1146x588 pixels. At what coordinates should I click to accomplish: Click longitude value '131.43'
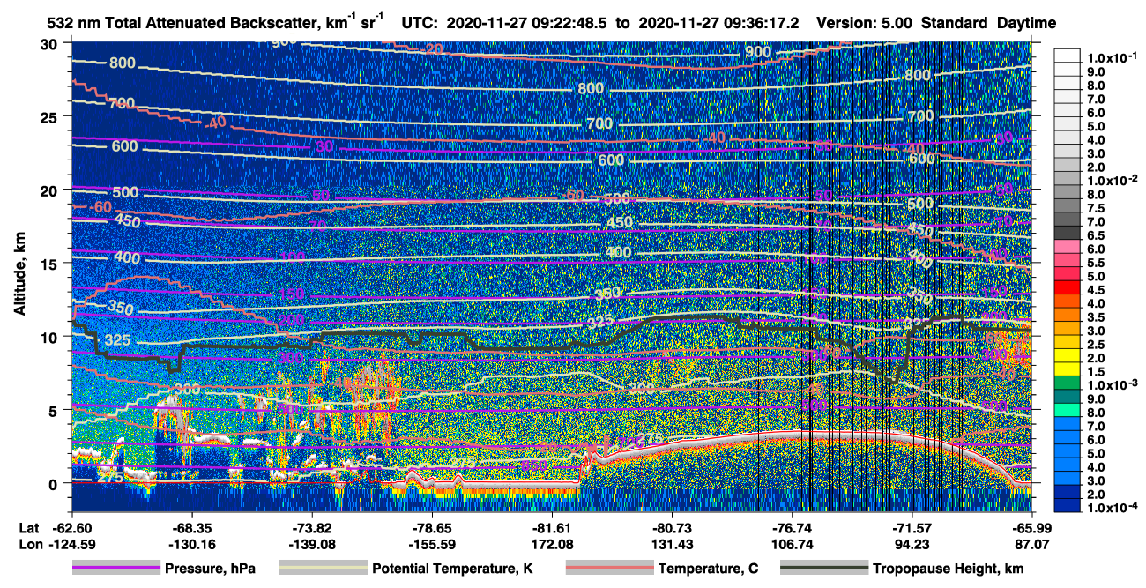[673, 544]
